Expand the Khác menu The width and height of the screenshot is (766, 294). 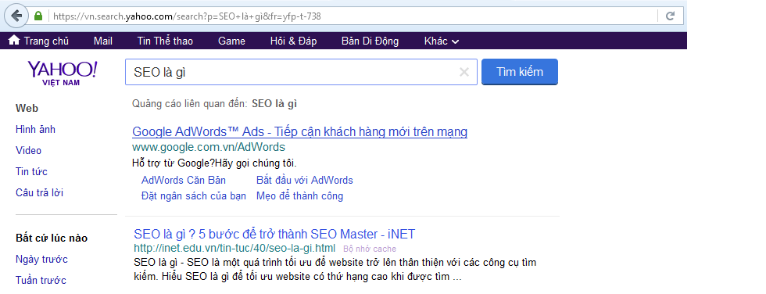(x=442, y=41)
